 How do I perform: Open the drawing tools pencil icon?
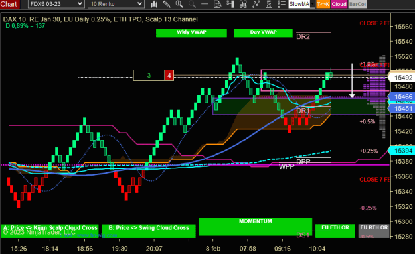[x=167, y=4]
